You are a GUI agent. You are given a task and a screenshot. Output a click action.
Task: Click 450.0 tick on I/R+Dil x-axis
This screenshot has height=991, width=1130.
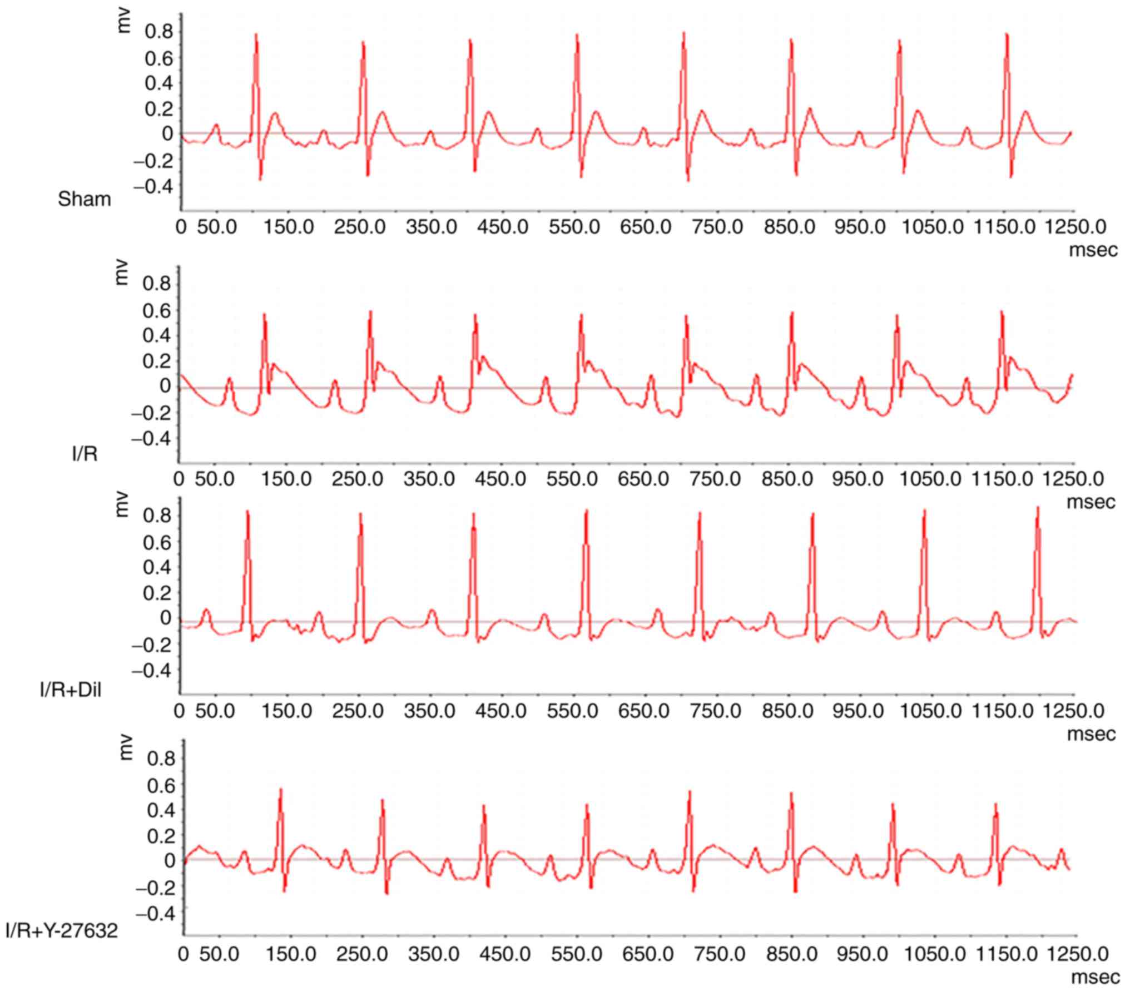pyautogui.click(x=500, y=711)
